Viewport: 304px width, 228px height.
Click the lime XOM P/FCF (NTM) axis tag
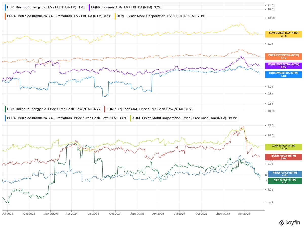(283, 147)
